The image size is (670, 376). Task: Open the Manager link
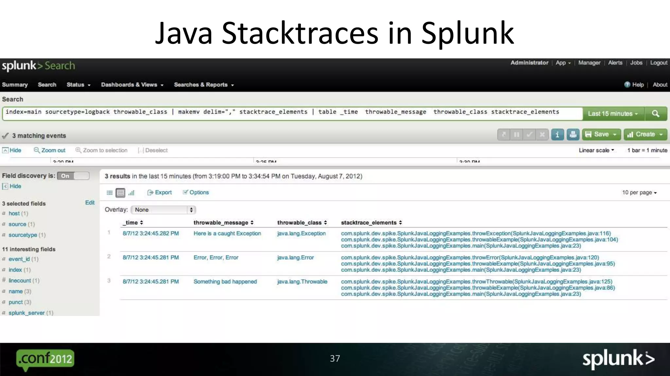pos(589,63)
